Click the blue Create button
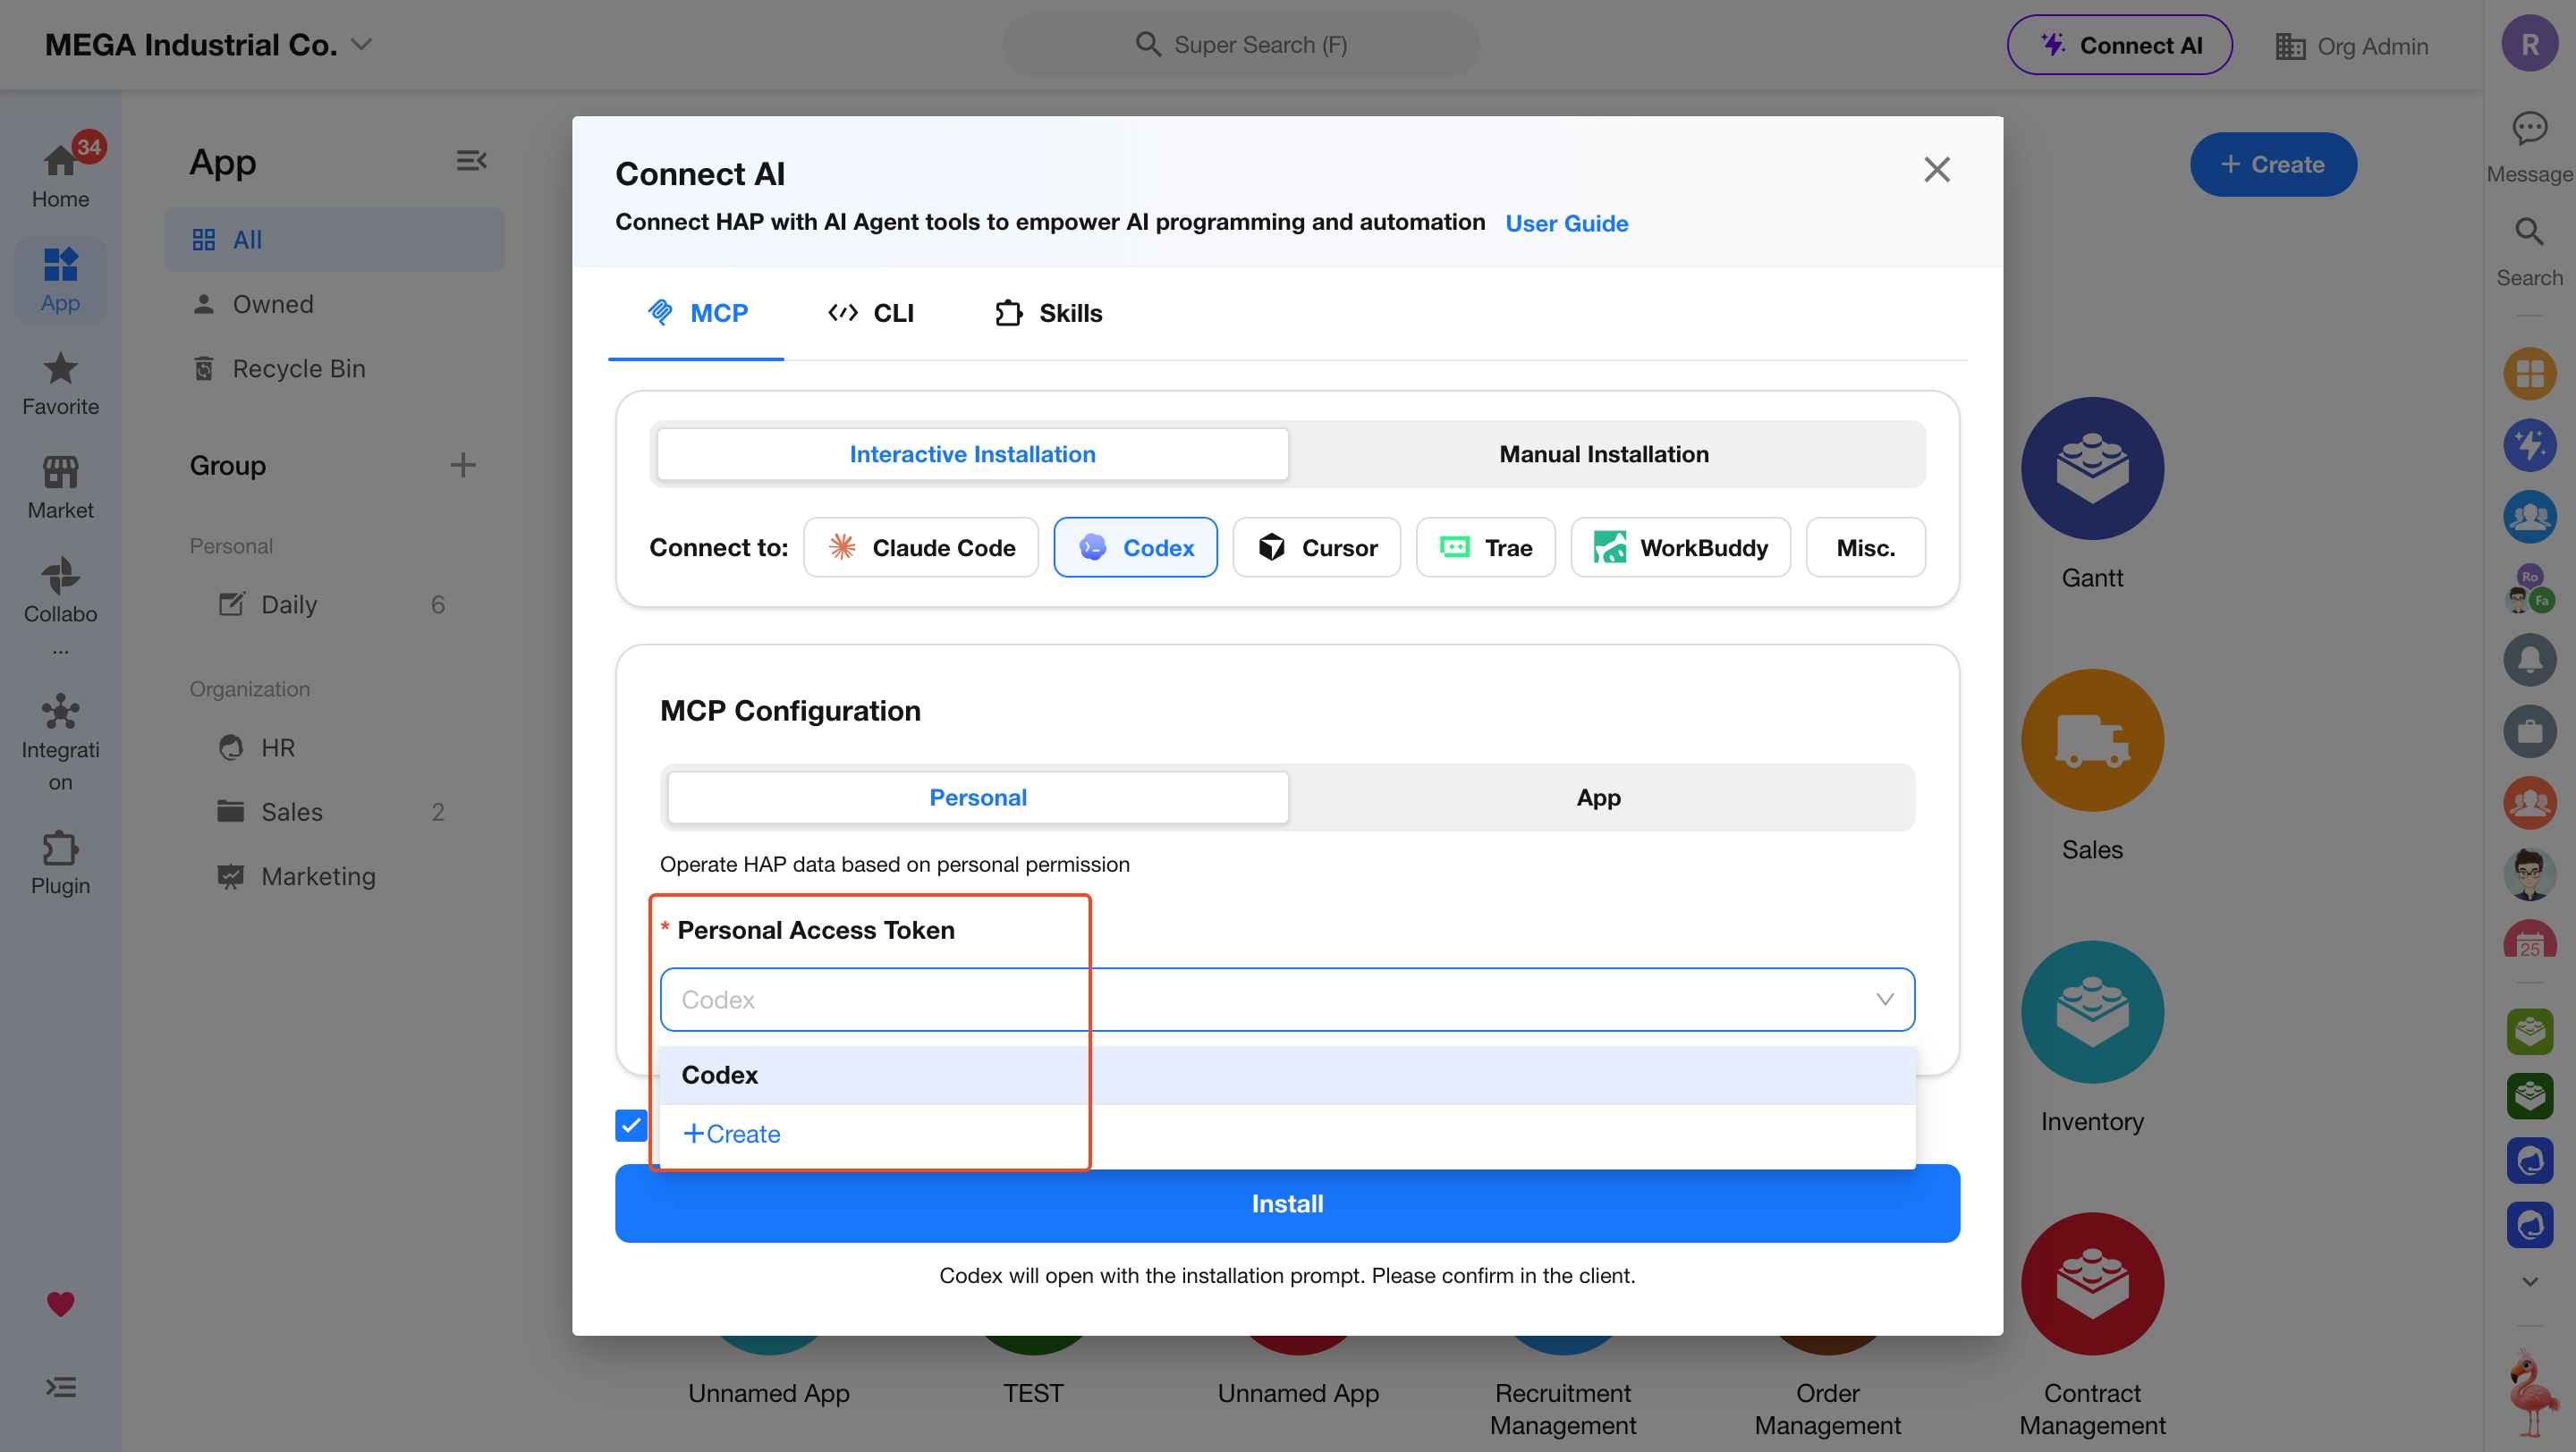 pyautogui.click(x=2272, y=165)
